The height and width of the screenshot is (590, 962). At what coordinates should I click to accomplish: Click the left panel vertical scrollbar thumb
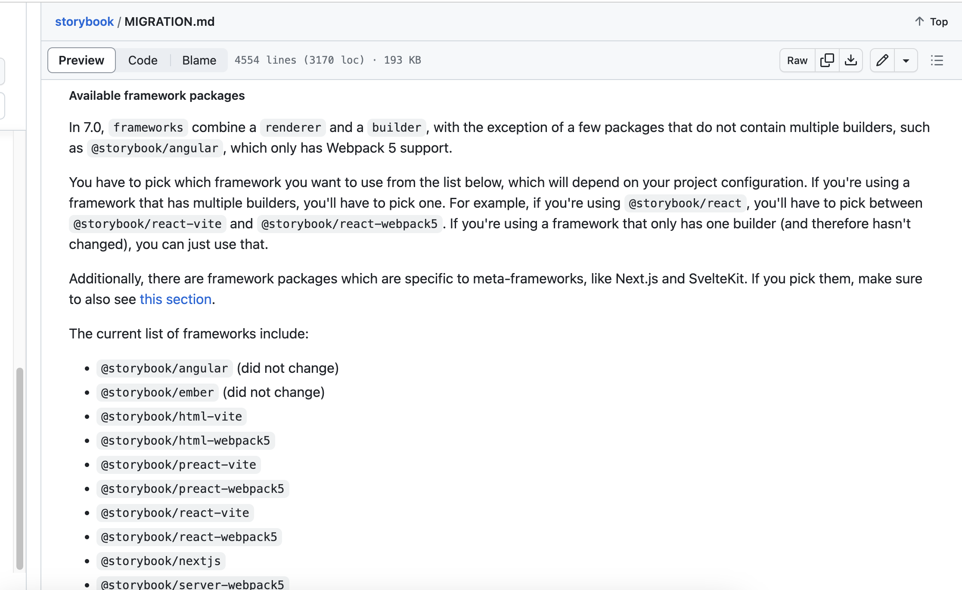tap(19, 469)
